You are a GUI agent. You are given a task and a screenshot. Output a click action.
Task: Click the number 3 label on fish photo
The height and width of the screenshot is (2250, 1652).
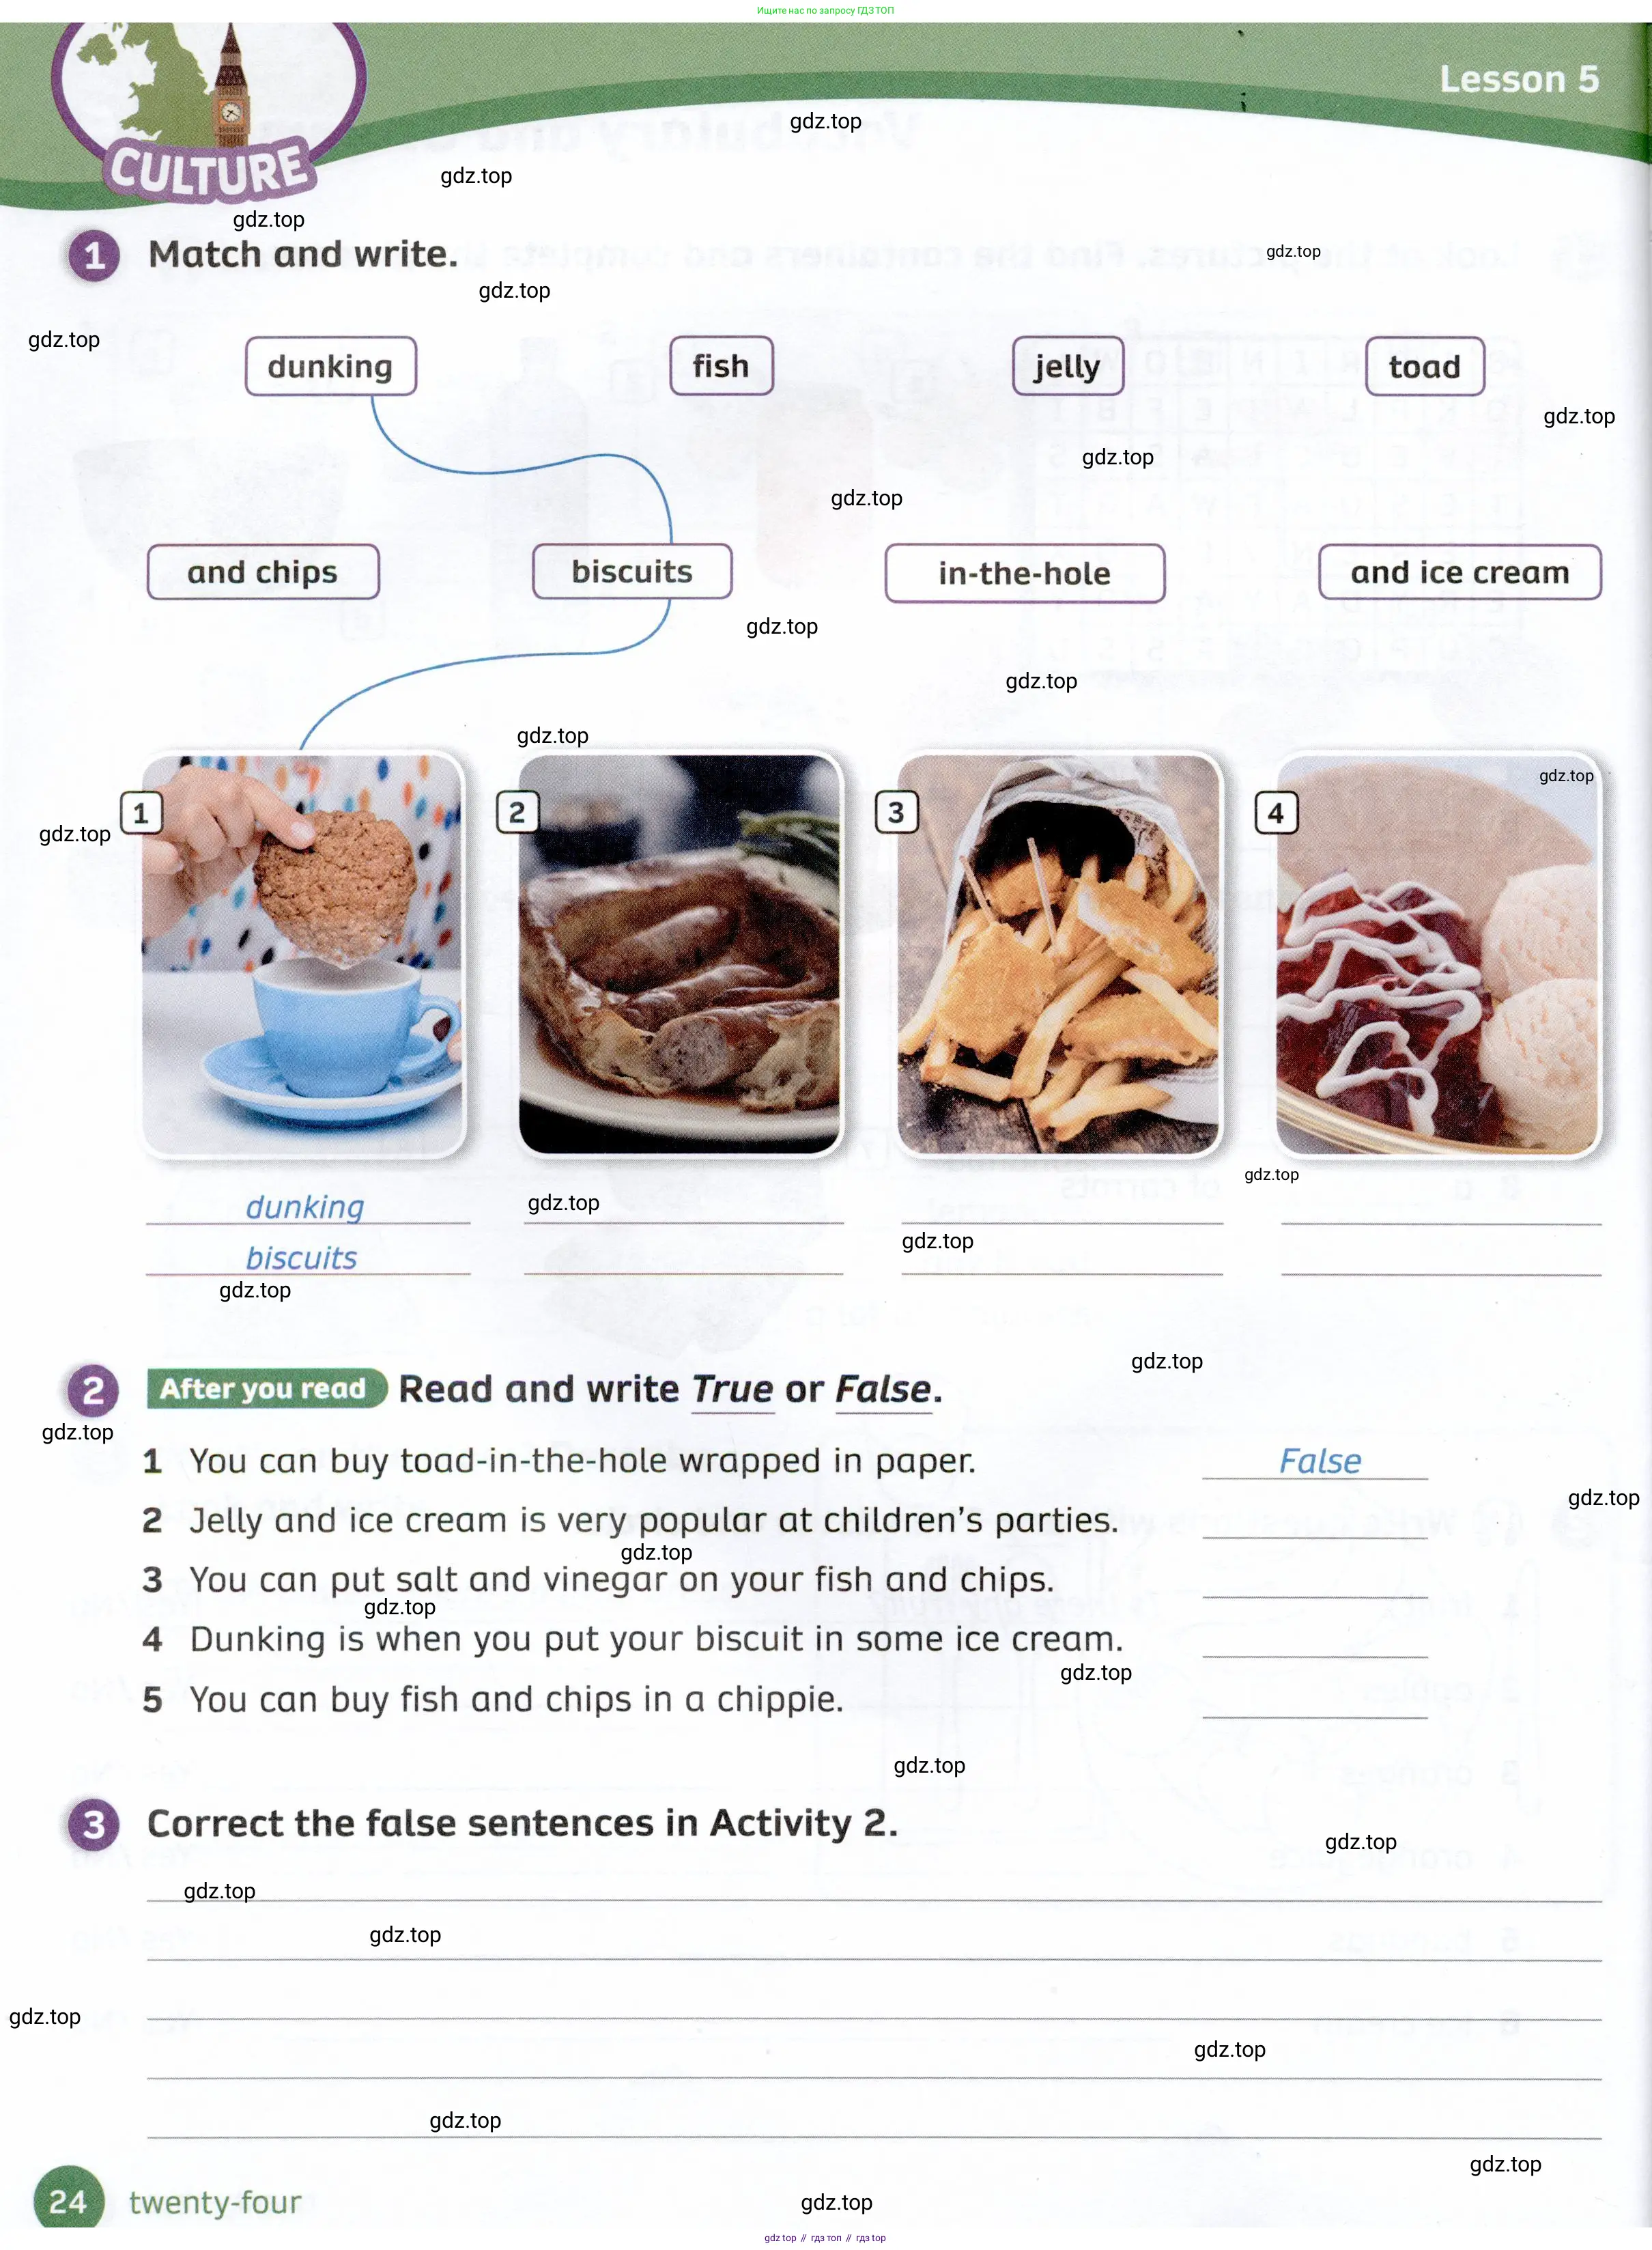(x=896, y=813)
